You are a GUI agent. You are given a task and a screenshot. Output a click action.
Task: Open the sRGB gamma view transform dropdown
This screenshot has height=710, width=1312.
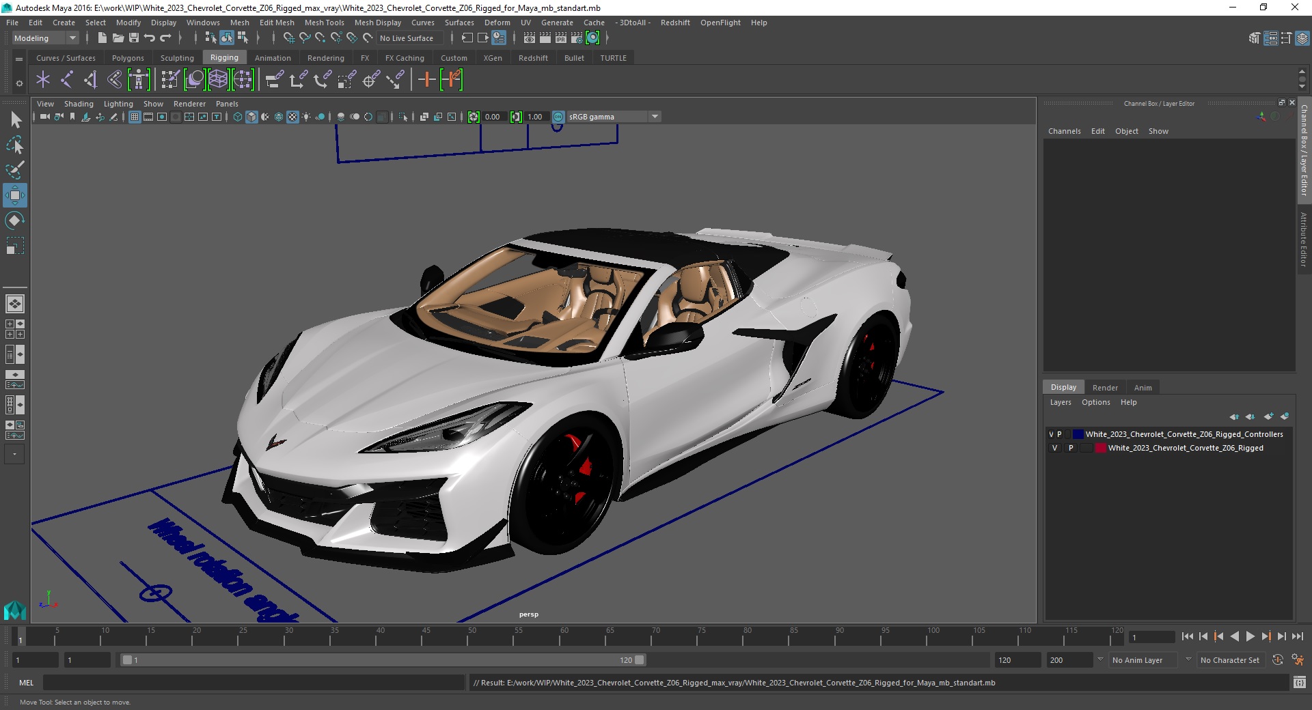click(614, 117)
